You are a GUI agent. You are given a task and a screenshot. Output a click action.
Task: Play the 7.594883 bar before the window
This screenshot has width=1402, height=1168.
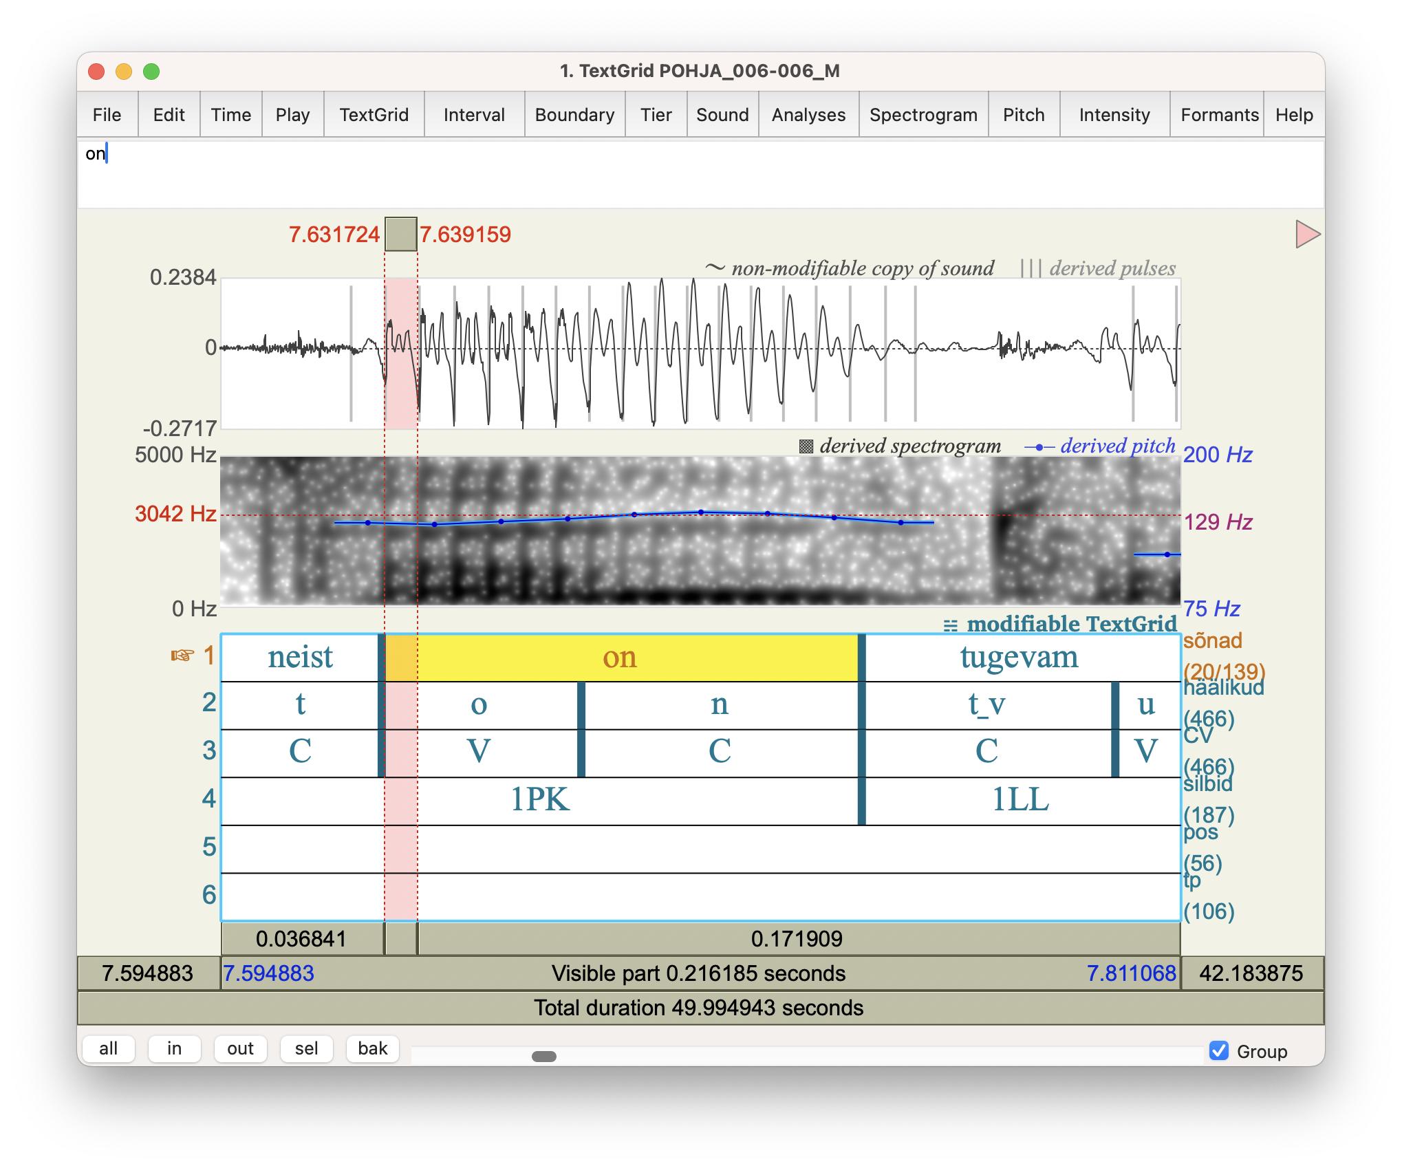tap(148, 973)
